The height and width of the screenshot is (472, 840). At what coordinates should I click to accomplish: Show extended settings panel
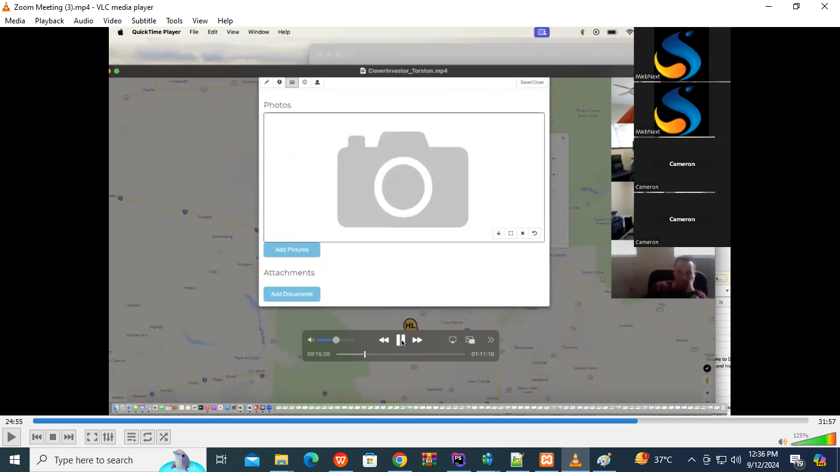point(108,437)
